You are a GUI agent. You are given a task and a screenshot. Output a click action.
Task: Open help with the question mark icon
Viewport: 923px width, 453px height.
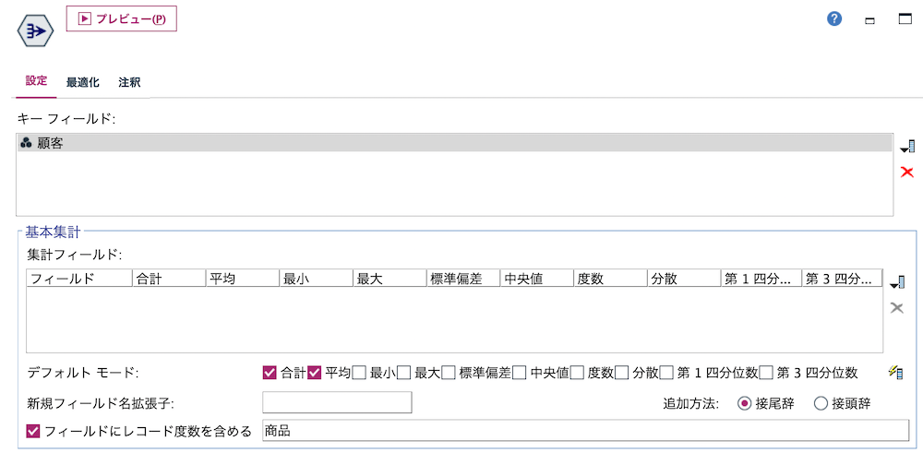[834, 18]
